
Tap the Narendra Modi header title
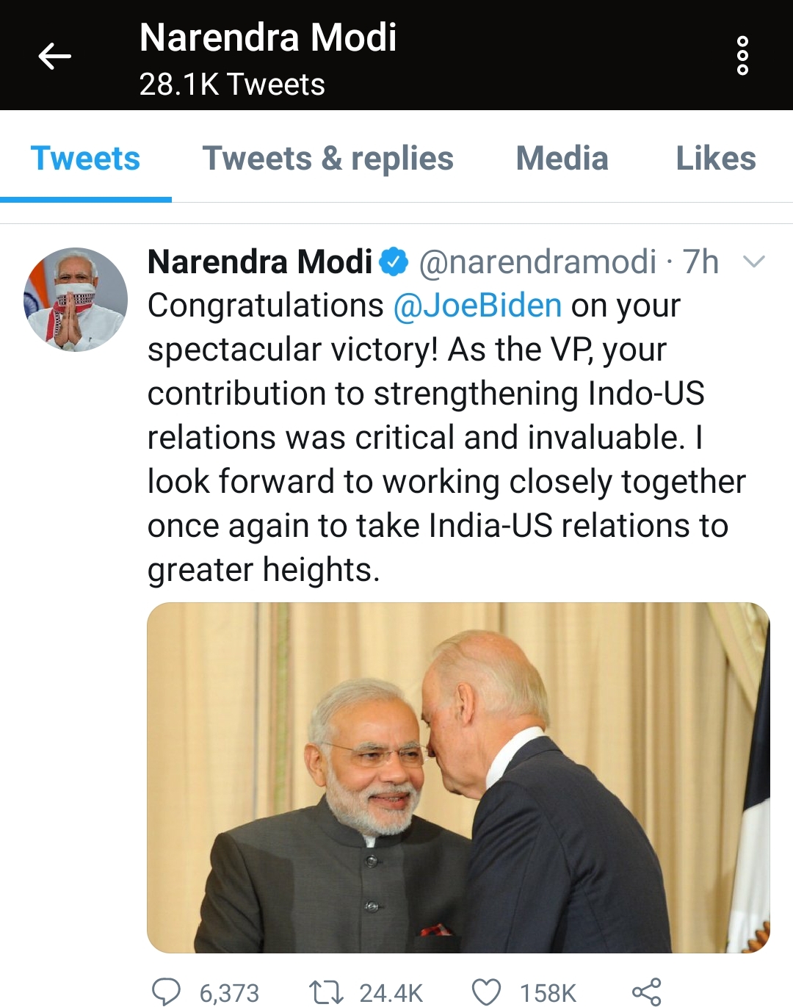(x=268, y=38)
